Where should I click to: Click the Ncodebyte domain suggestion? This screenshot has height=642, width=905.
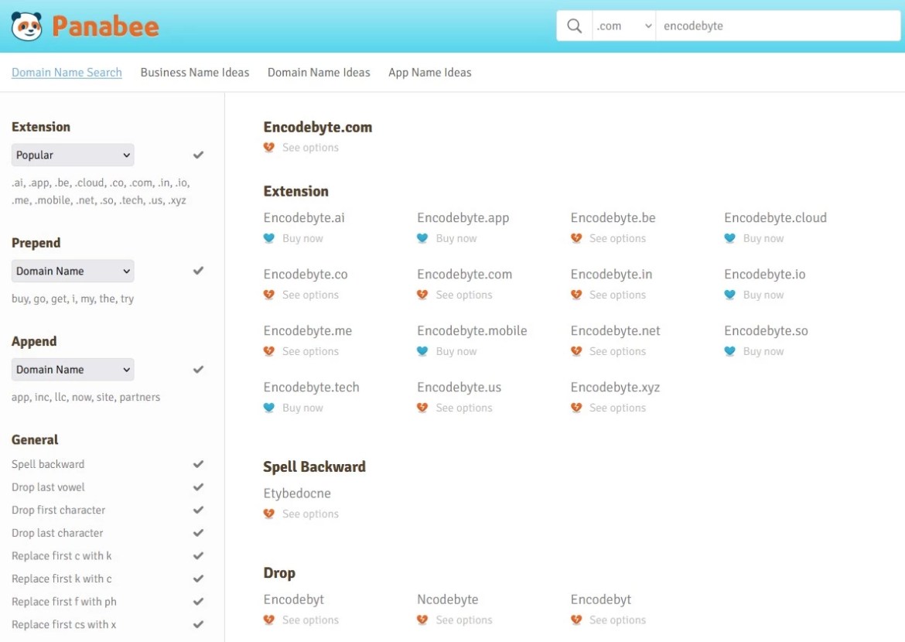(x=448, y=599)
